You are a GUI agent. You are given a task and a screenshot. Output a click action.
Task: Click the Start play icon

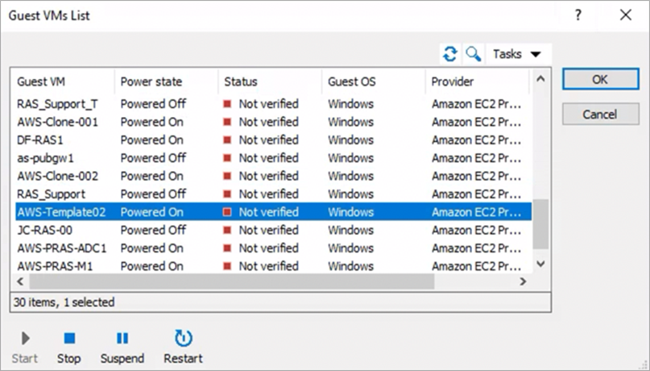tap(25, 339)
